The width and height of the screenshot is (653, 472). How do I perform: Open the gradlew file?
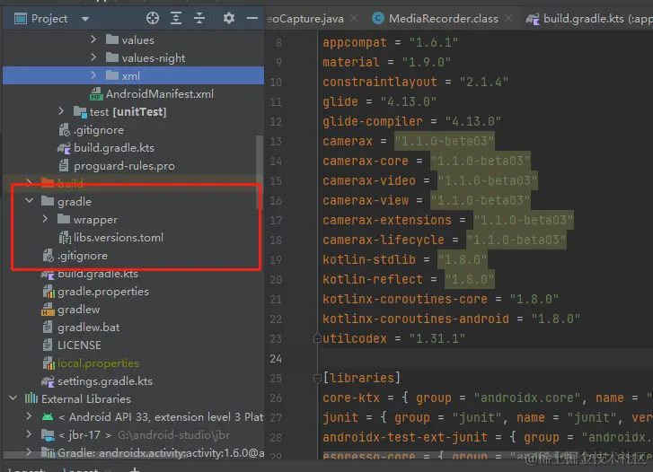point(79,310)
